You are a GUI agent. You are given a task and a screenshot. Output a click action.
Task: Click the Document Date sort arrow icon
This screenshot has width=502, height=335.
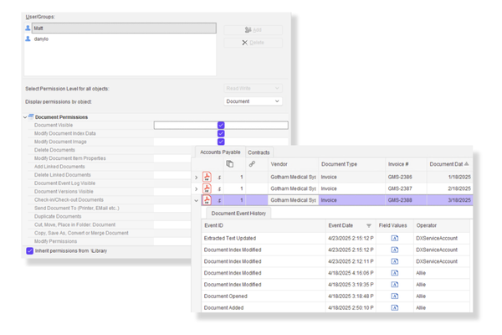tap(467, 164)
